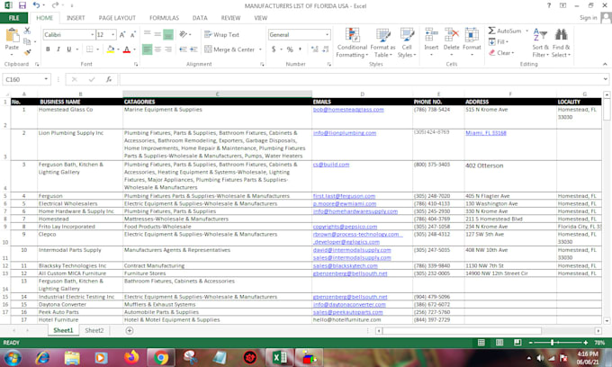This screenshot has height=367, width=612.
Task: Click in the formula bar input
Action: tap(361, 79)
